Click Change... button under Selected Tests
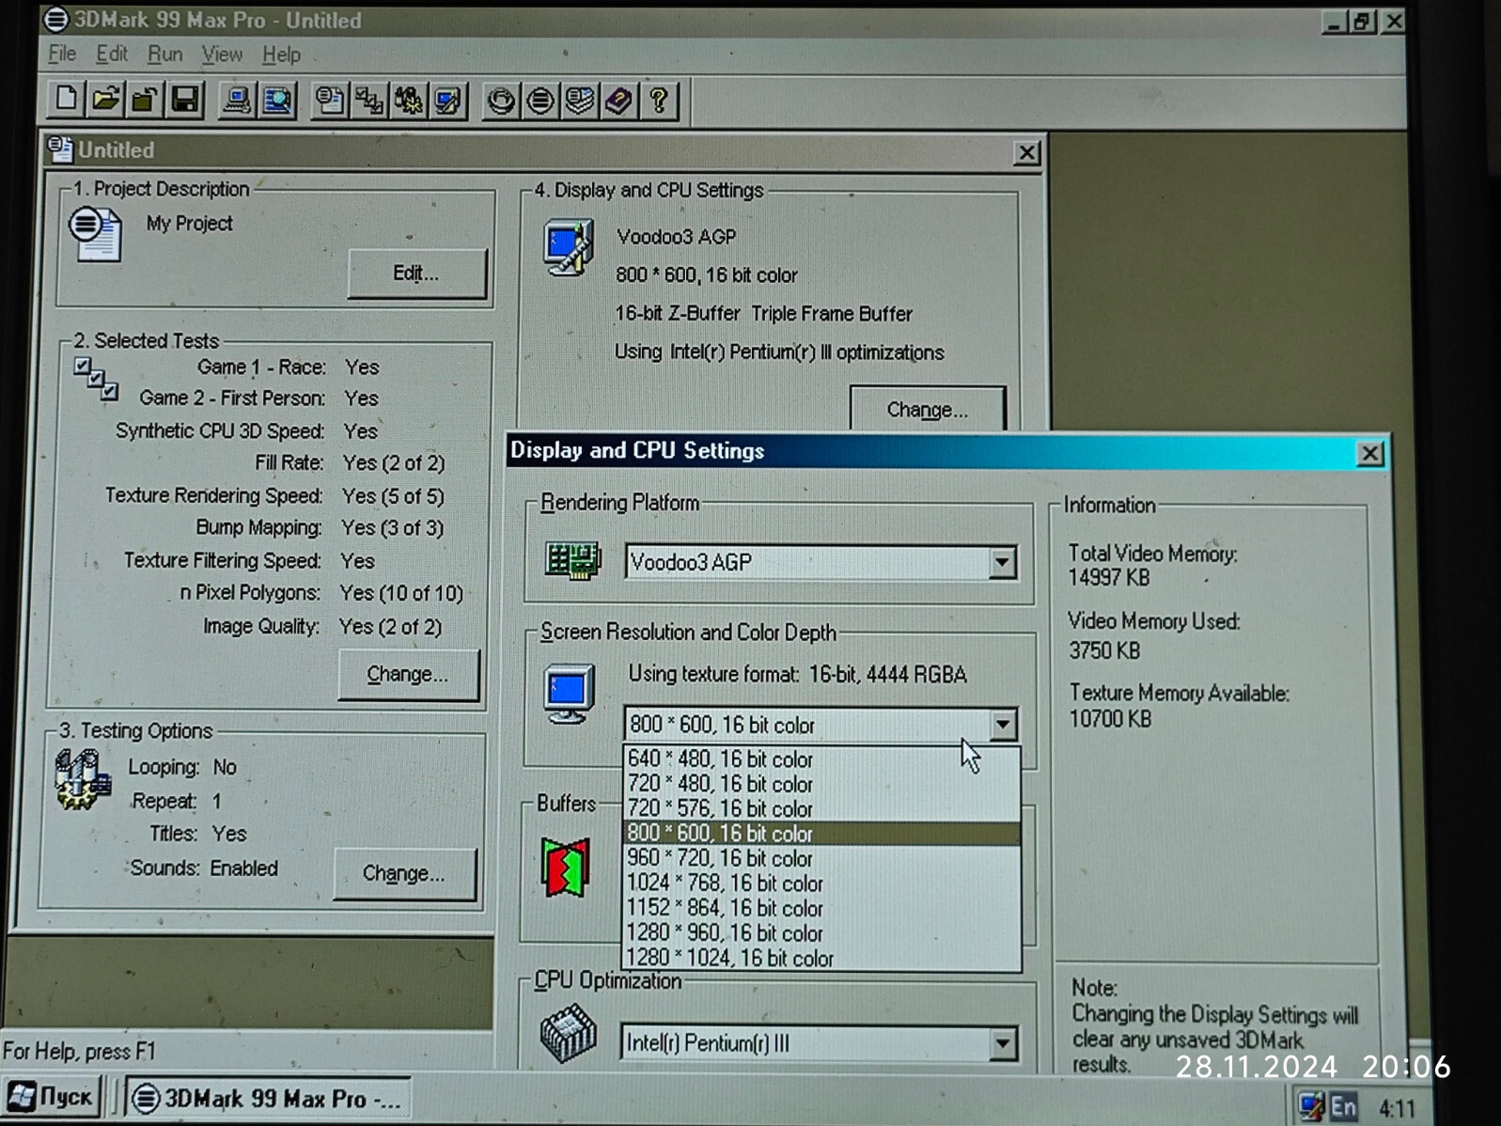The height and width of the screenshot is (1126, 1501). (407, 674)
